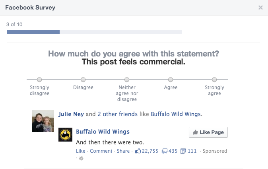Click the Buffalo Wild Wings logo avatar

click(x=65, y=134)
